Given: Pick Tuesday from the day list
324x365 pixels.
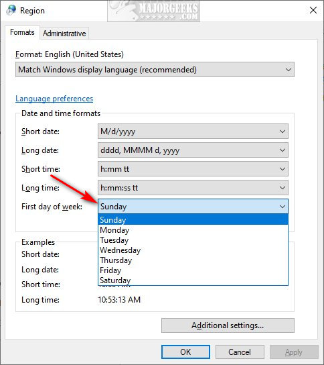Looking at the screenshot, I should point(193,240).
